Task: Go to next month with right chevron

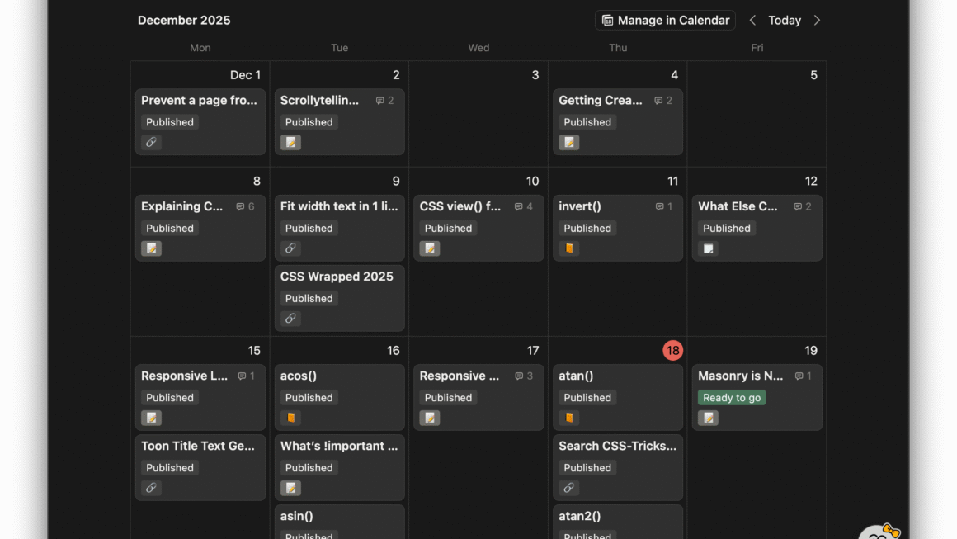Action: click(x=817, y=21)
